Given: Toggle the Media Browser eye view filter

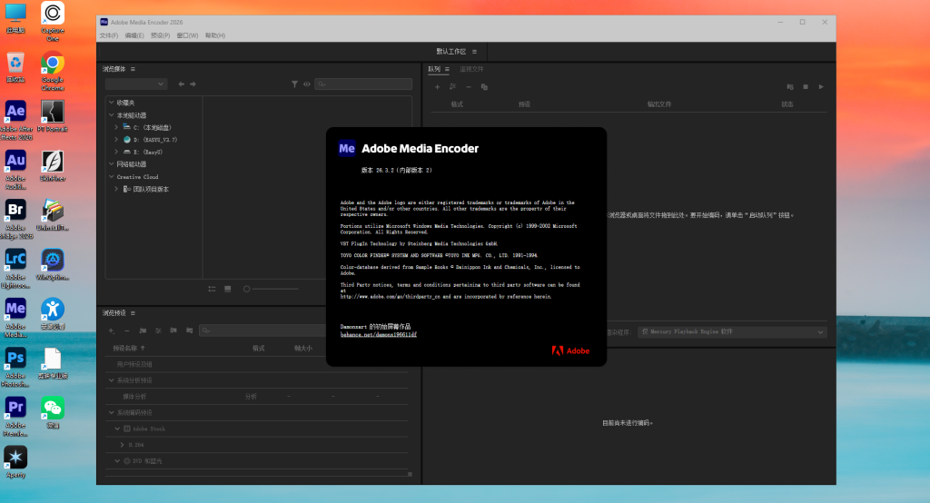Looking at the screenshot, I should tap(307, 84).
